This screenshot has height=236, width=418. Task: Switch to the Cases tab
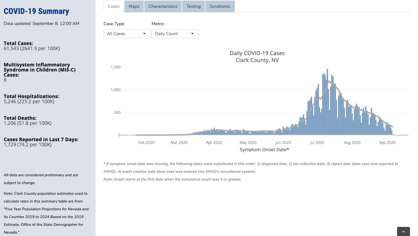pos(114,7)
